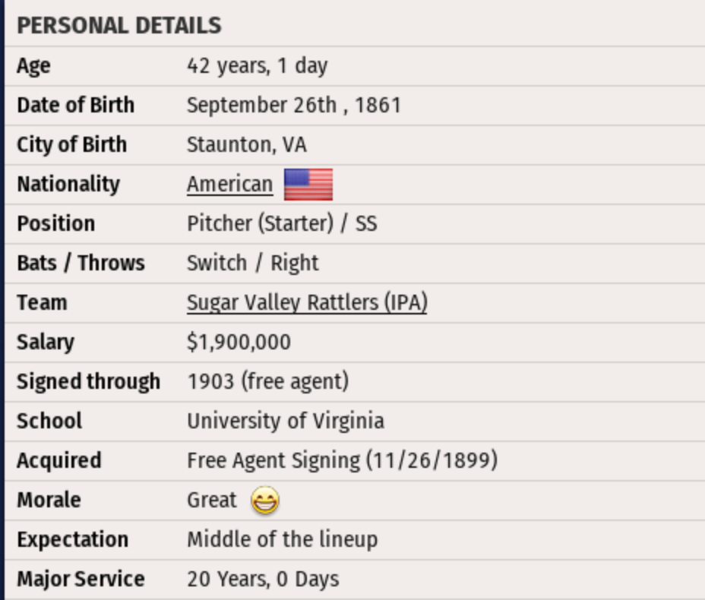The width and height of the screenshot is (705, 600).
Task: Click the University of Virginia school value
Action: click(x=286, y=421)
